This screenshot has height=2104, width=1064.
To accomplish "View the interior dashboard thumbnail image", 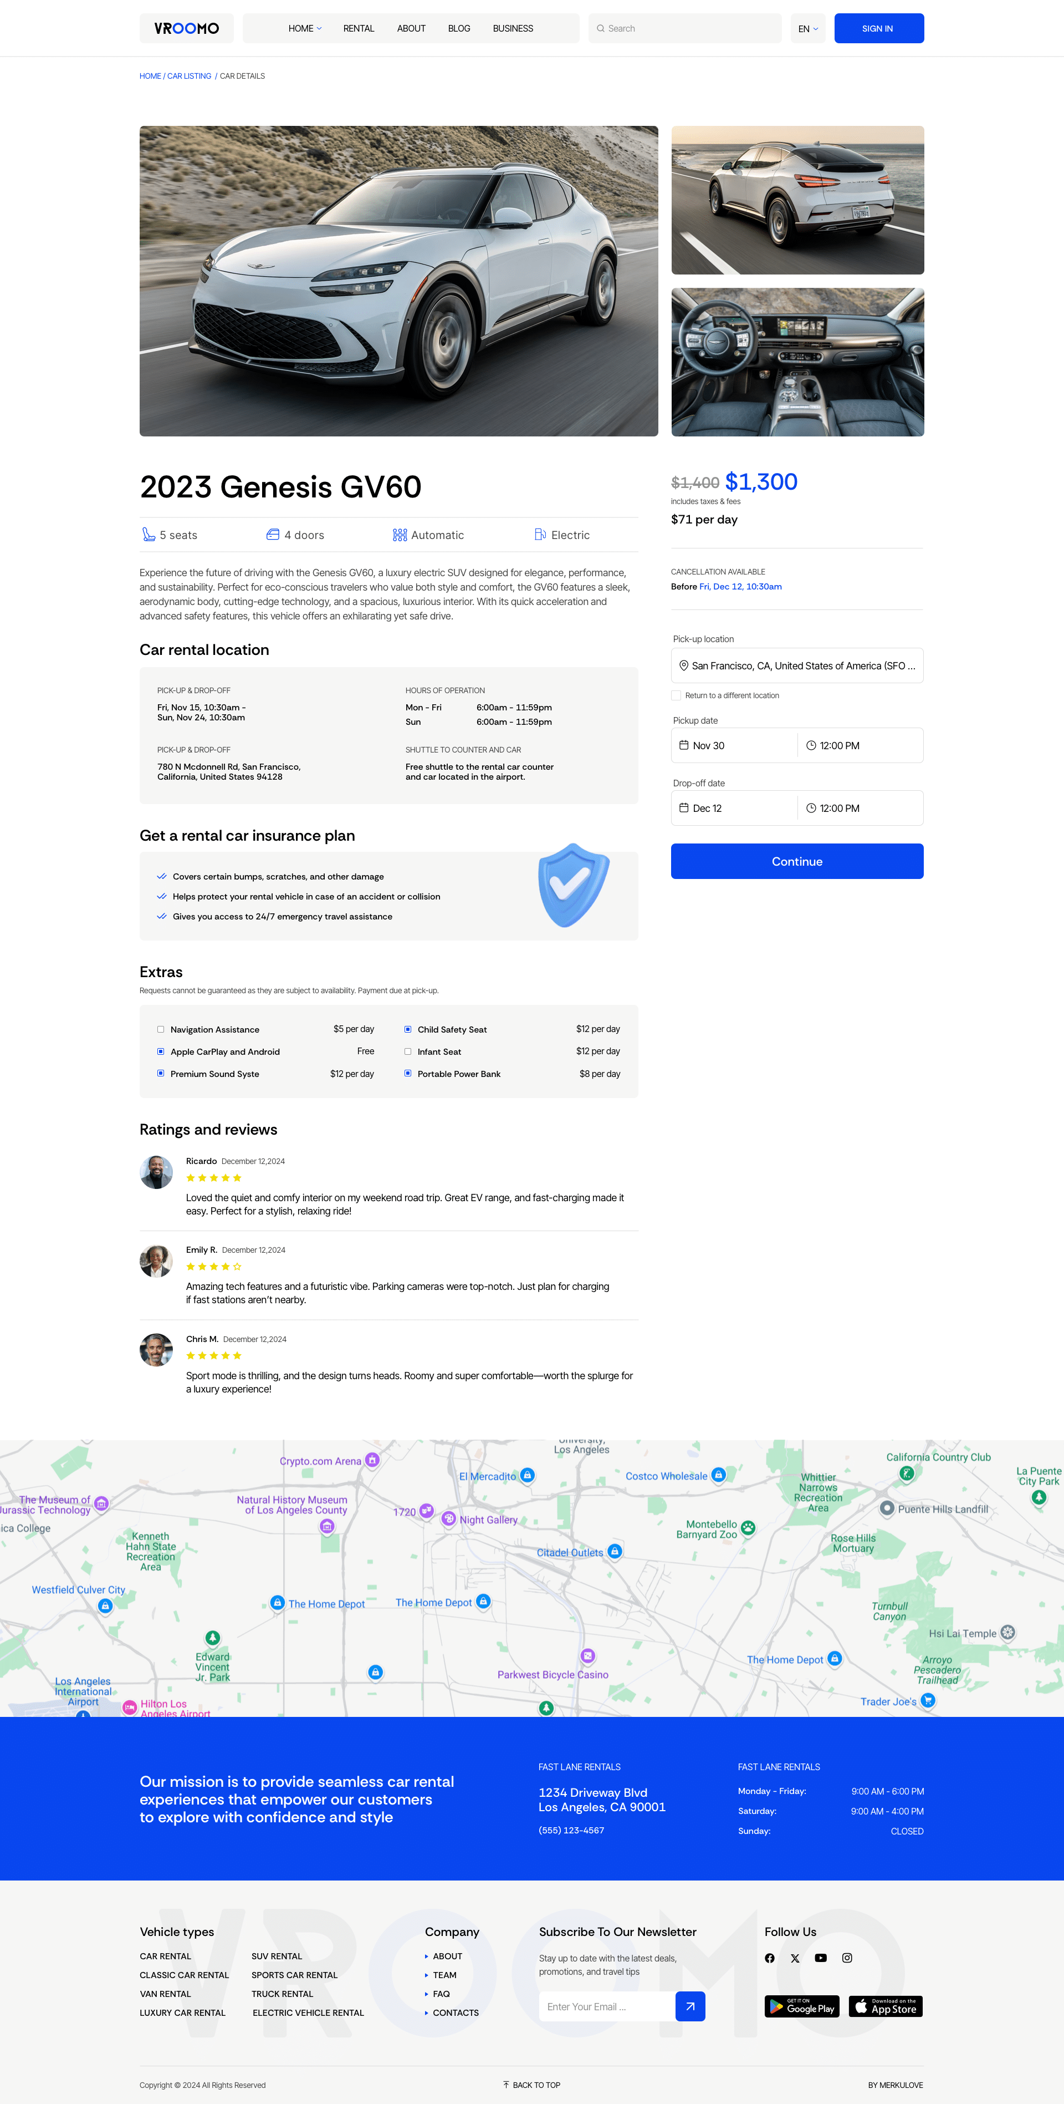I will click(797, 362).
